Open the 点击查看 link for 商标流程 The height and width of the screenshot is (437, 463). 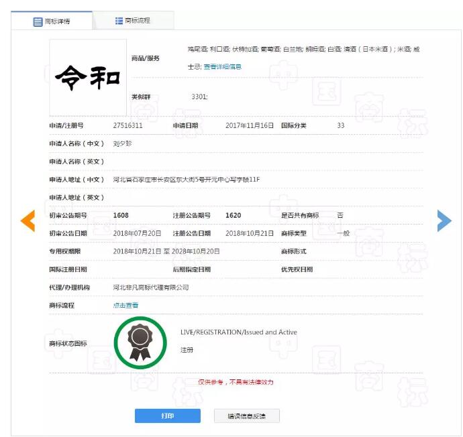tap(125, 305)
